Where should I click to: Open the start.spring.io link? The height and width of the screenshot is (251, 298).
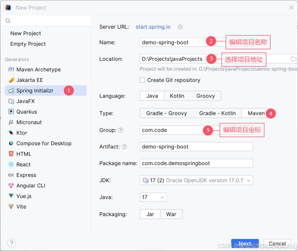point(153,27)
